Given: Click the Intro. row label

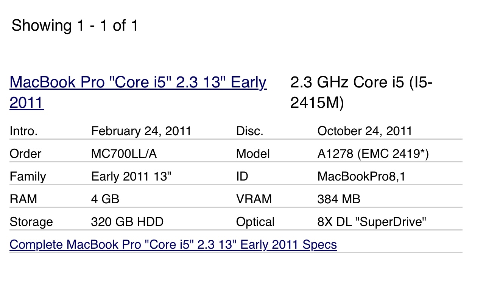Looking at the screenshot, I should click(23, 131).
